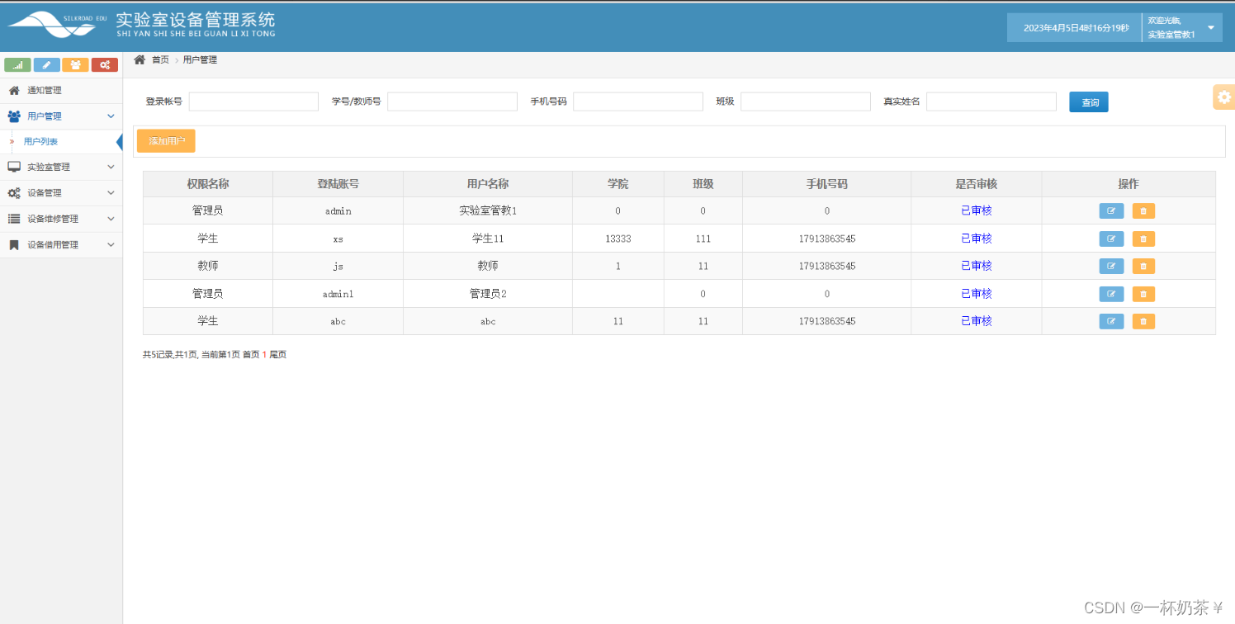This screenshot has width=1235, height=624.
Task: Click 已审核 status in the admin1 row
Action: click(977, 294)
